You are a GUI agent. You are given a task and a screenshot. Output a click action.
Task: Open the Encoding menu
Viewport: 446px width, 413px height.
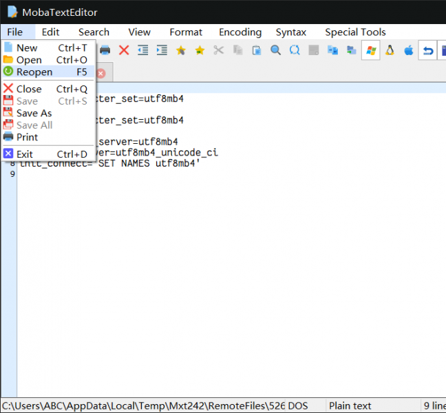click(240, 32)
